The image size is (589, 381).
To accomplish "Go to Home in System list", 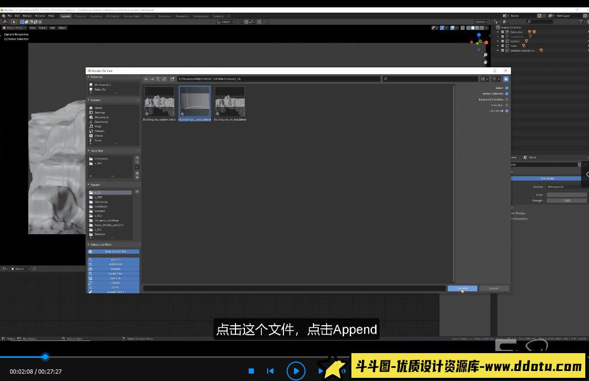I will [x=97, y=108].
